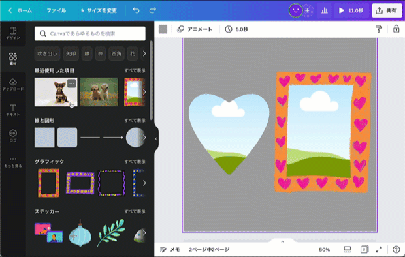Open the デザイン sidebar tab
Image resolution: width=405 pixels, height=257 pixels.
pos(13,33)
